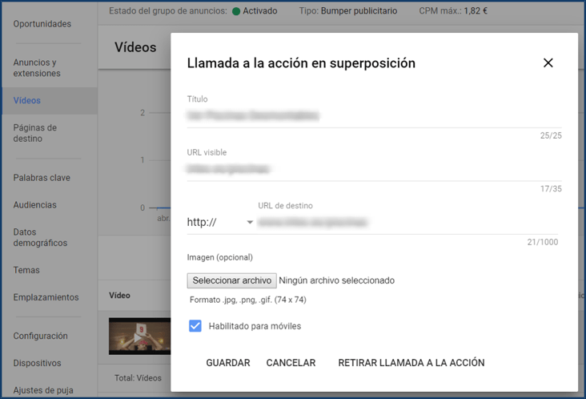Open Dispositivos in sidebar
The height and width of the screenshot is (399, 586).
point(37,363)
